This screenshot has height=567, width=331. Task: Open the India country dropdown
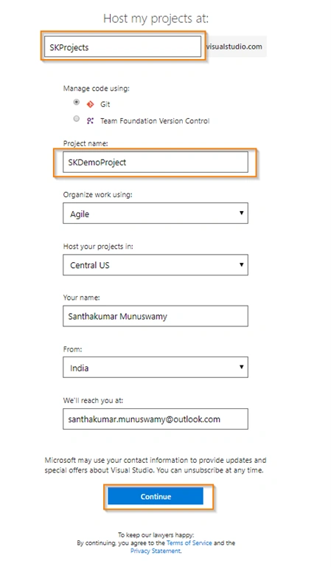(156, 368)
